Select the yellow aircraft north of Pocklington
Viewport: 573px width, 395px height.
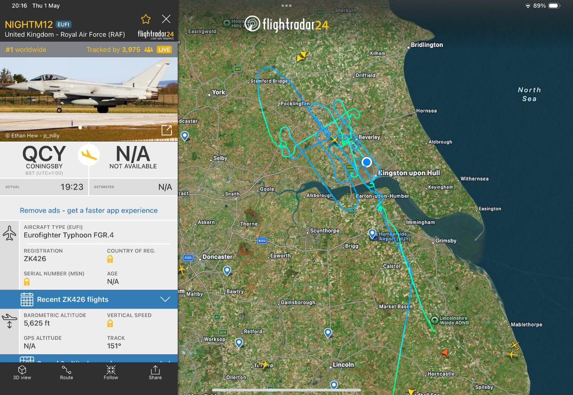click(302, 56)
